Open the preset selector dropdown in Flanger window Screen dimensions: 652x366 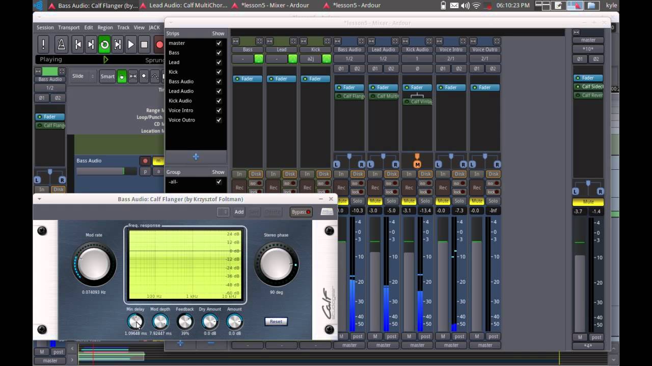pyautogui.click(x=223, y=212)
